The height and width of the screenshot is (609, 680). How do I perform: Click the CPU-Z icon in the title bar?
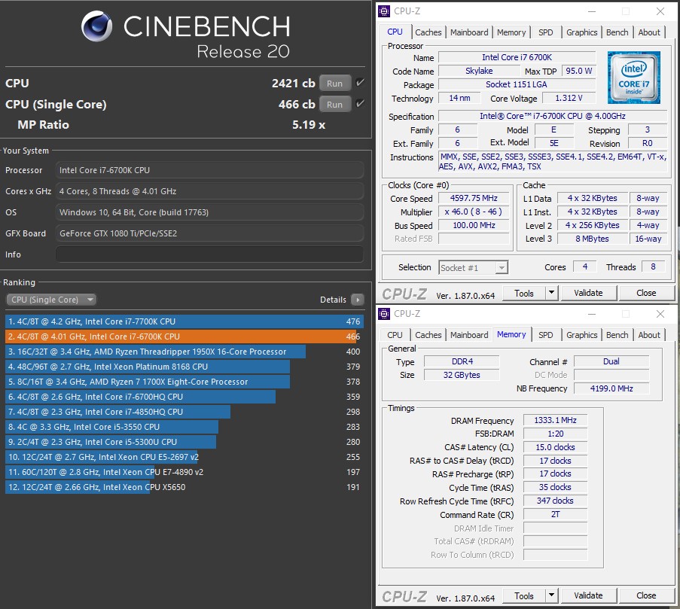tap(384, 11)
